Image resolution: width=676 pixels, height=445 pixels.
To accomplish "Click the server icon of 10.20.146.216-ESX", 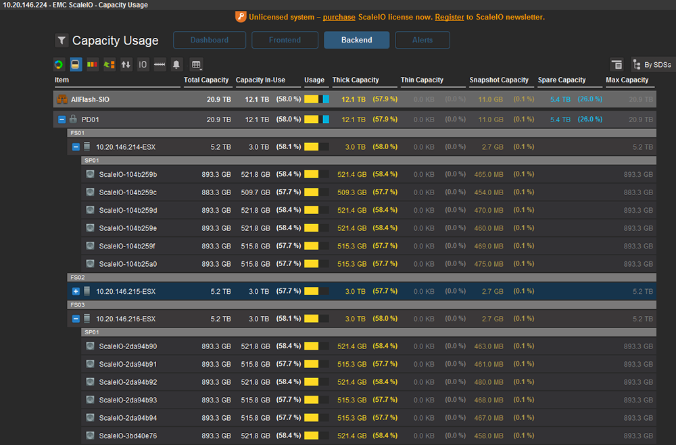I will [87, 319].
